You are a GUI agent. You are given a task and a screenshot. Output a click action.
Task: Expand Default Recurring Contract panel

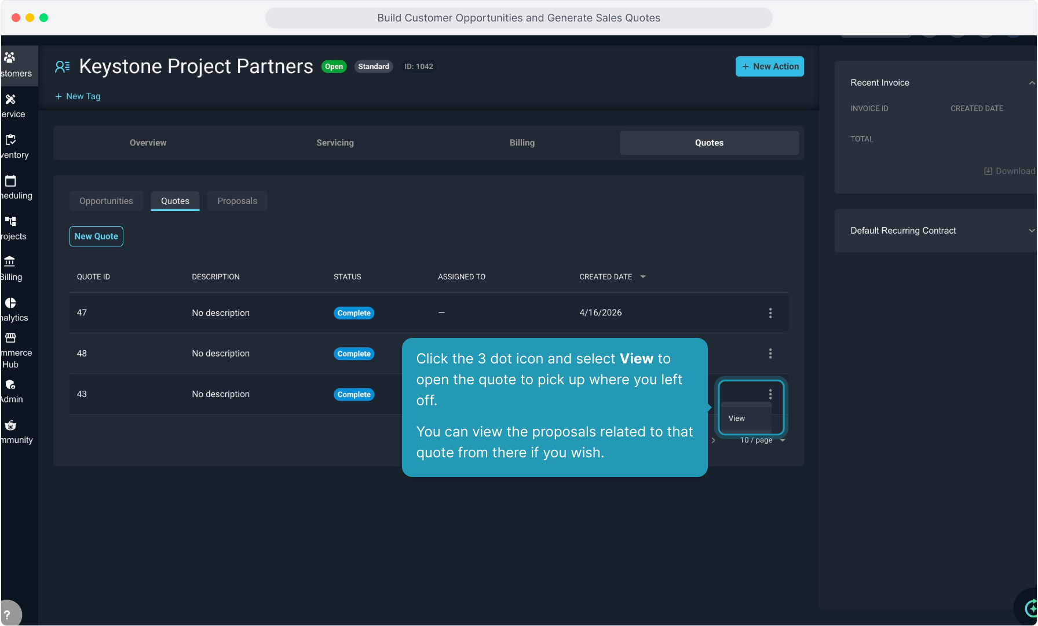click(x=1031, y=231)
